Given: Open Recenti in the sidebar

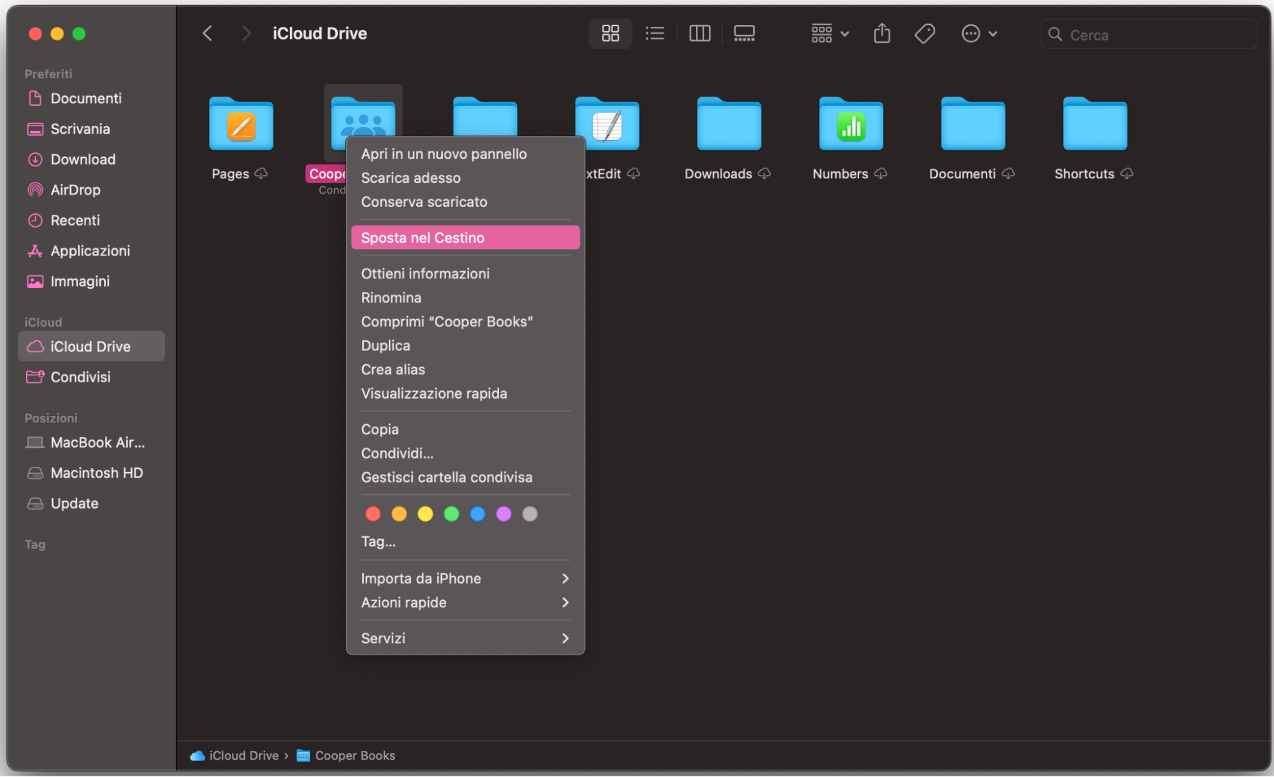Looking at the screenshot, I should (x=92, y=220).
